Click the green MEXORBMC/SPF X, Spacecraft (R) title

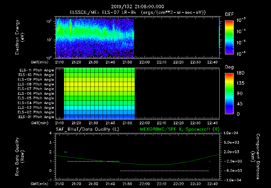pyautogui.click(x=180, y=129)
